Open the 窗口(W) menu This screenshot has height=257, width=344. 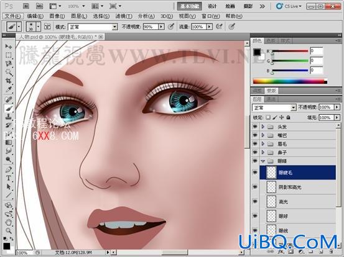pos(211,16)
